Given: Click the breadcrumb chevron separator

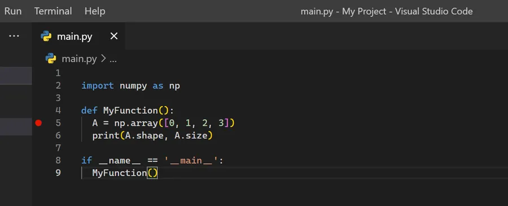Looking at the screenshot, I should click(x=103, y=59).
